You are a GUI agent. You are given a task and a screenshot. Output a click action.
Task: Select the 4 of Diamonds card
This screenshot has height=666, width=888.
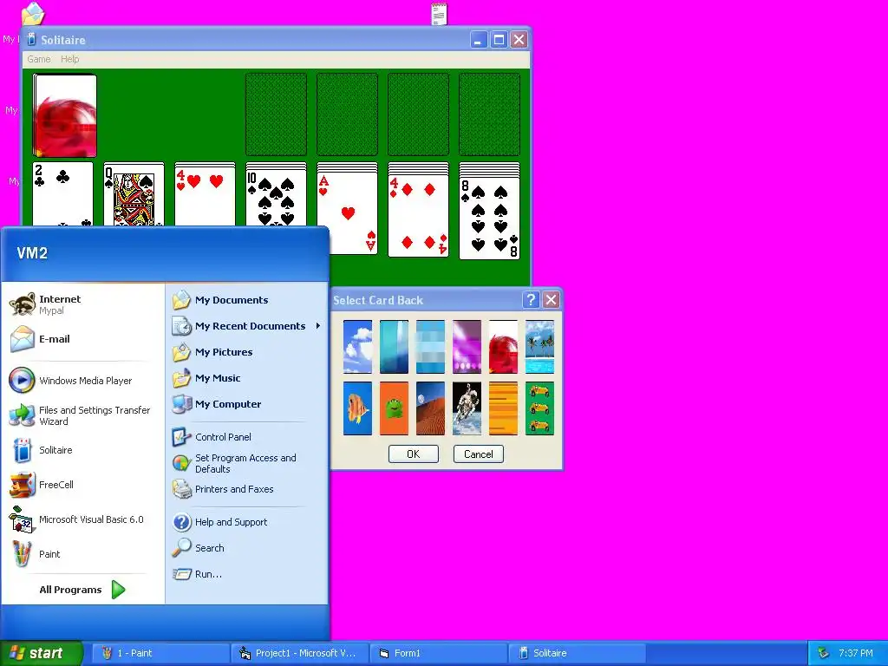click(418, 216)
